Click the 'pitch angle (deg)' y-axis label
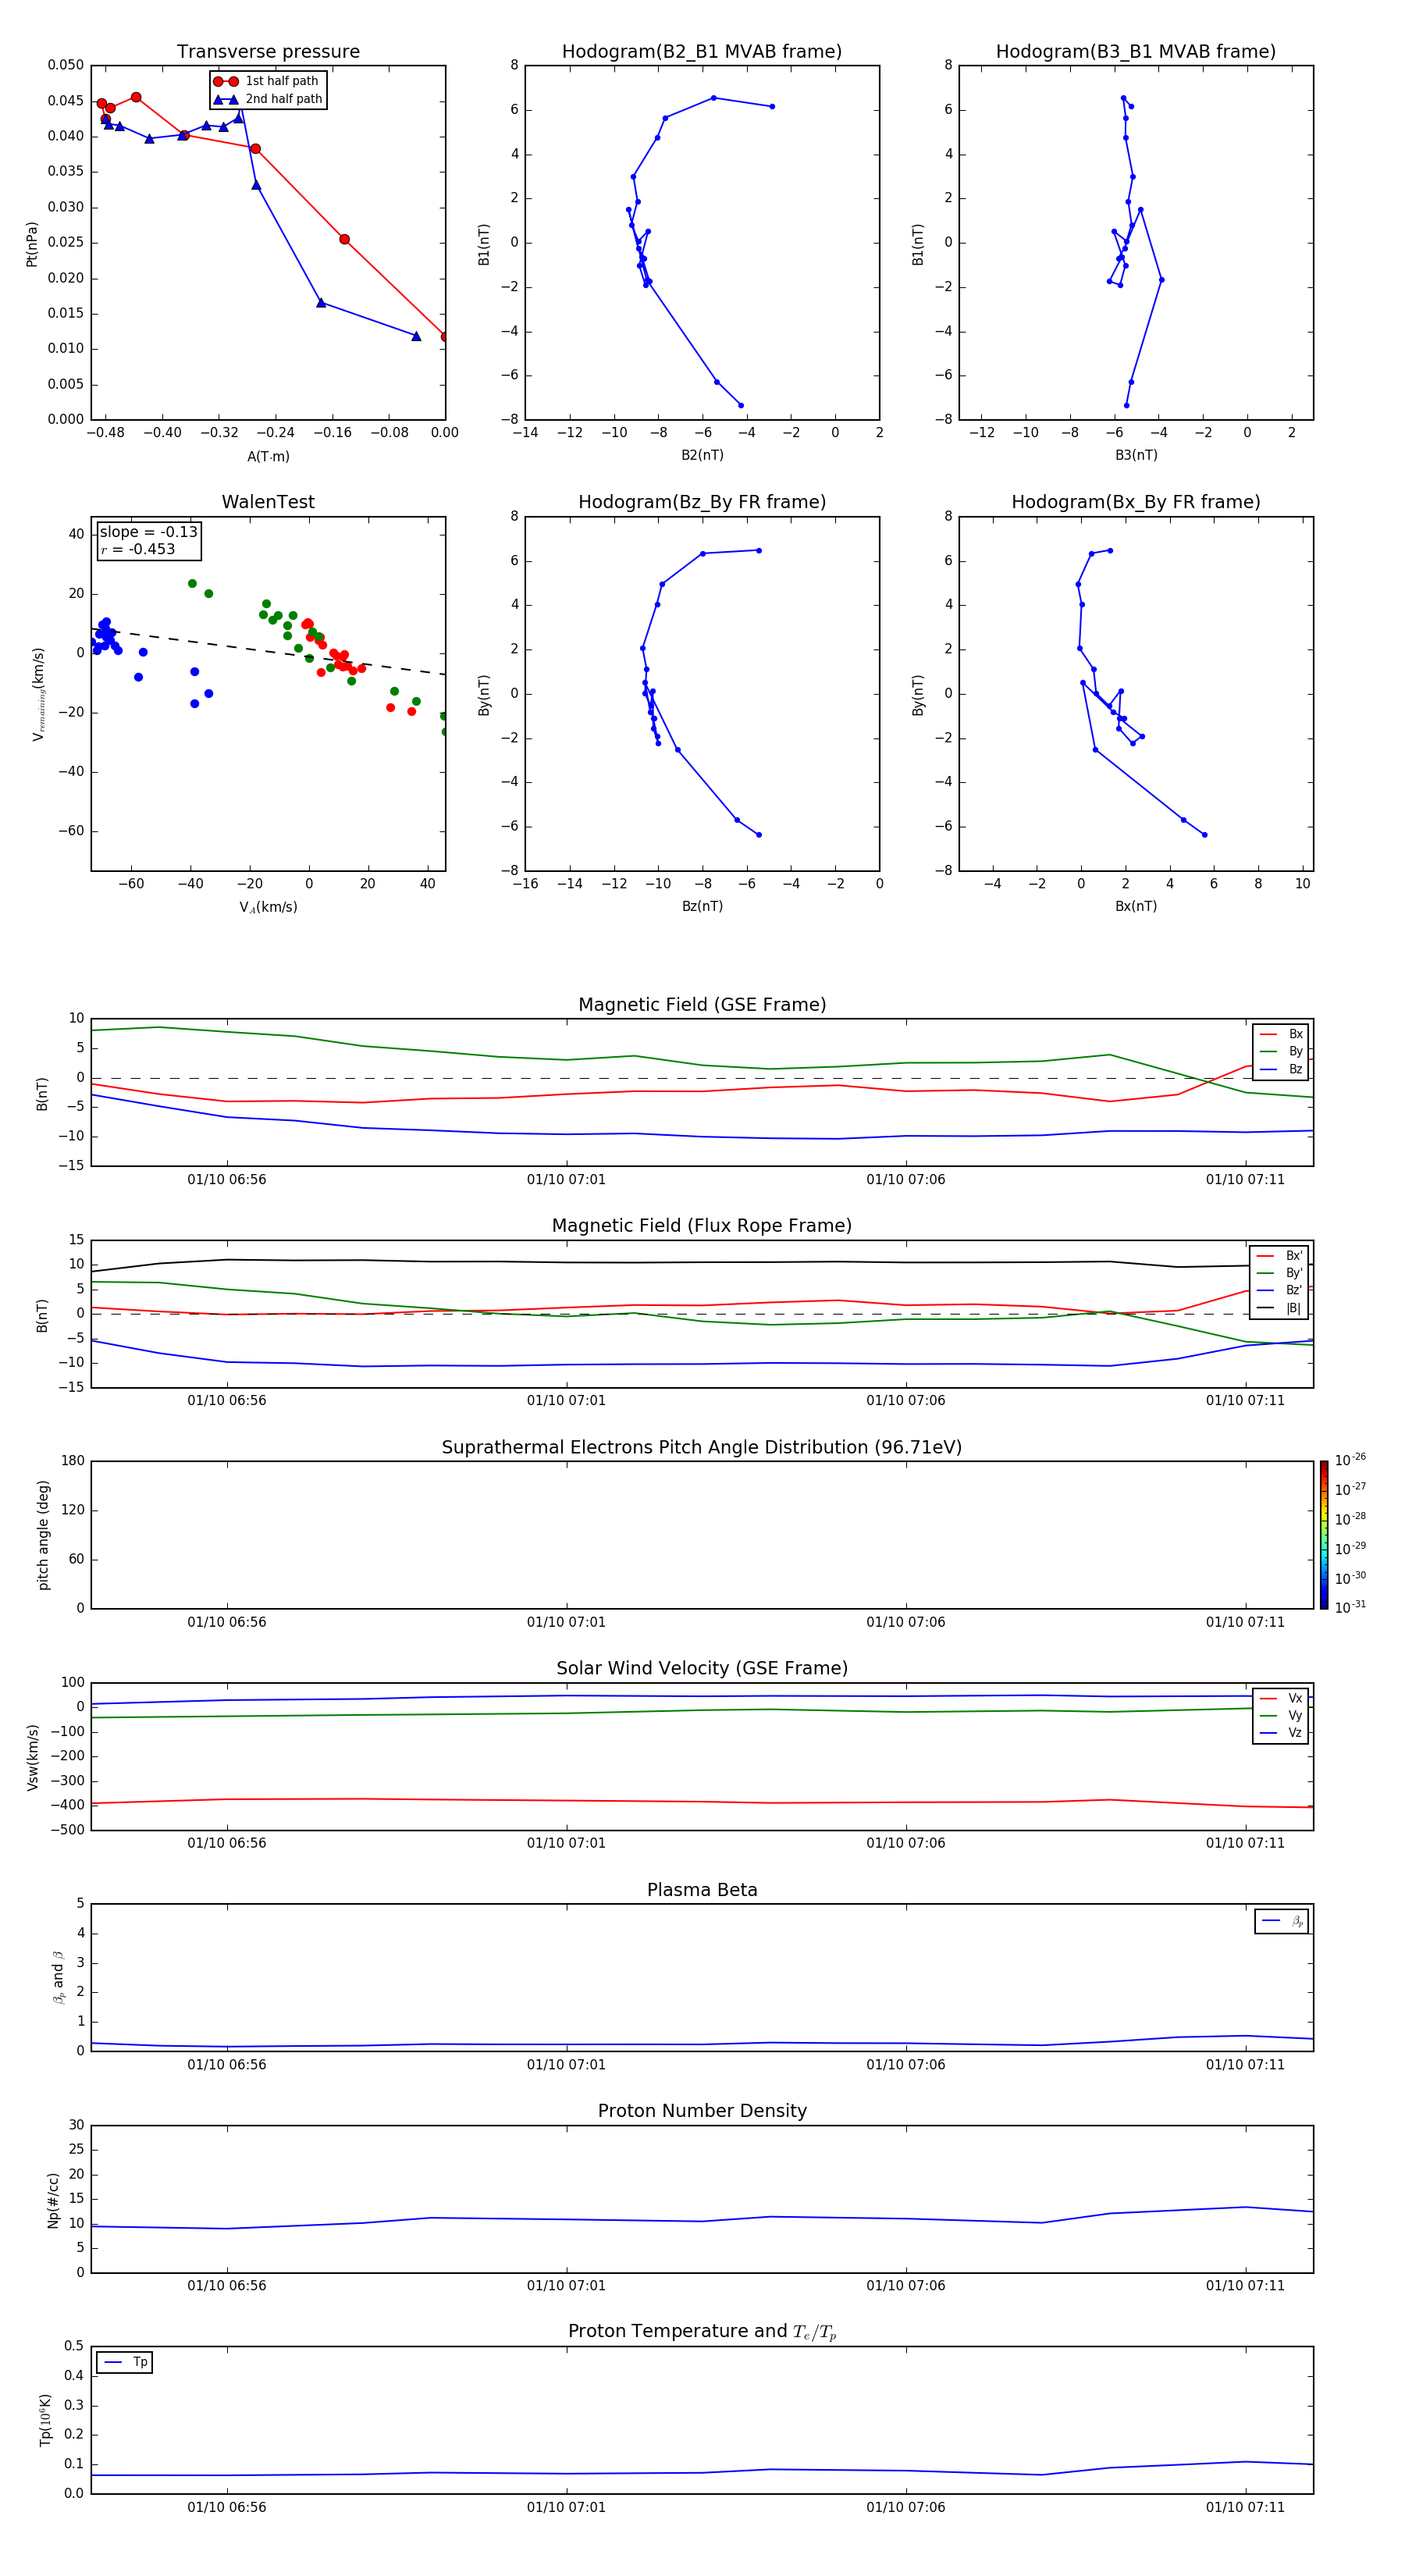The image size is (1405, 2576). pyautogui.click(x=43, y=1535)
